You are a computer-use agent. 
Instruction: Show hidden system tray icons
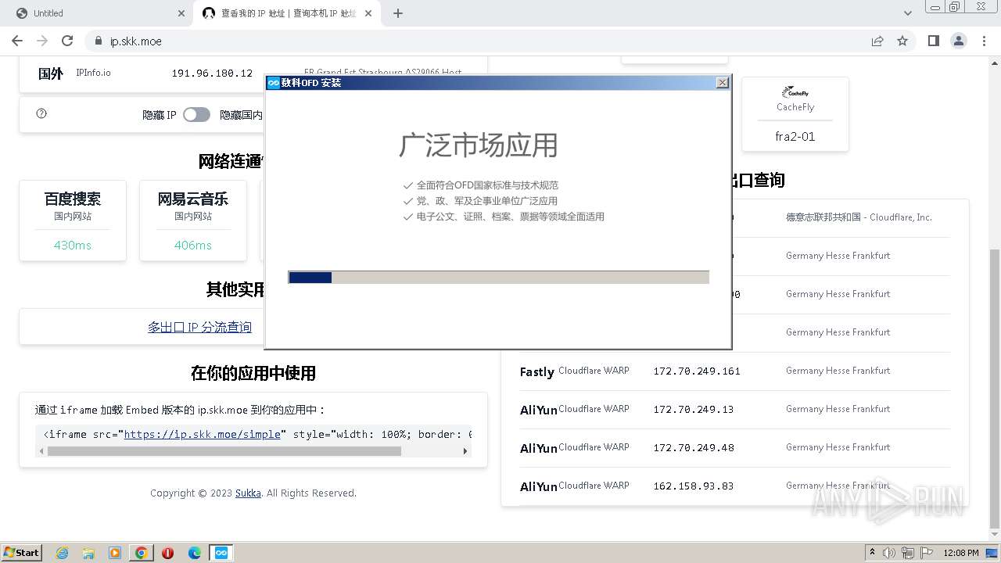[x=872, y=552]
